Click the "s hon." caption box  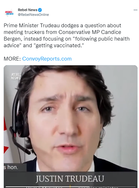(x=15, y=167)
